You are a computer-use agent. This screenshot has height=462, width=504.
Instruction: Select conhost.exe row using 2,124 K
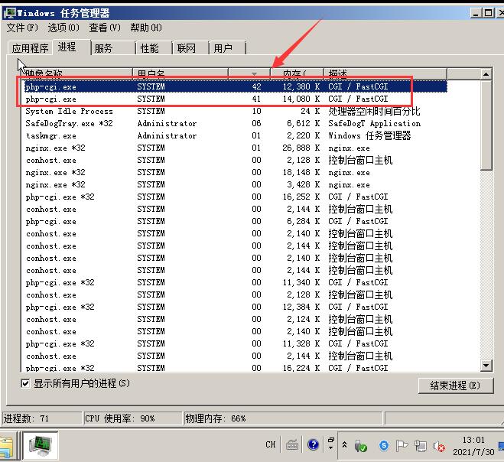tap(236, 319)
